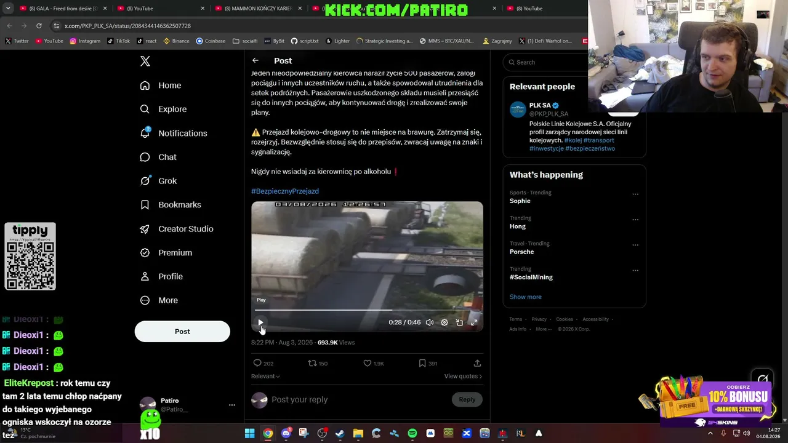This screenshot has width=788, height=443.
Task: Open the ByBit bookmark
Action: (274, 41)
